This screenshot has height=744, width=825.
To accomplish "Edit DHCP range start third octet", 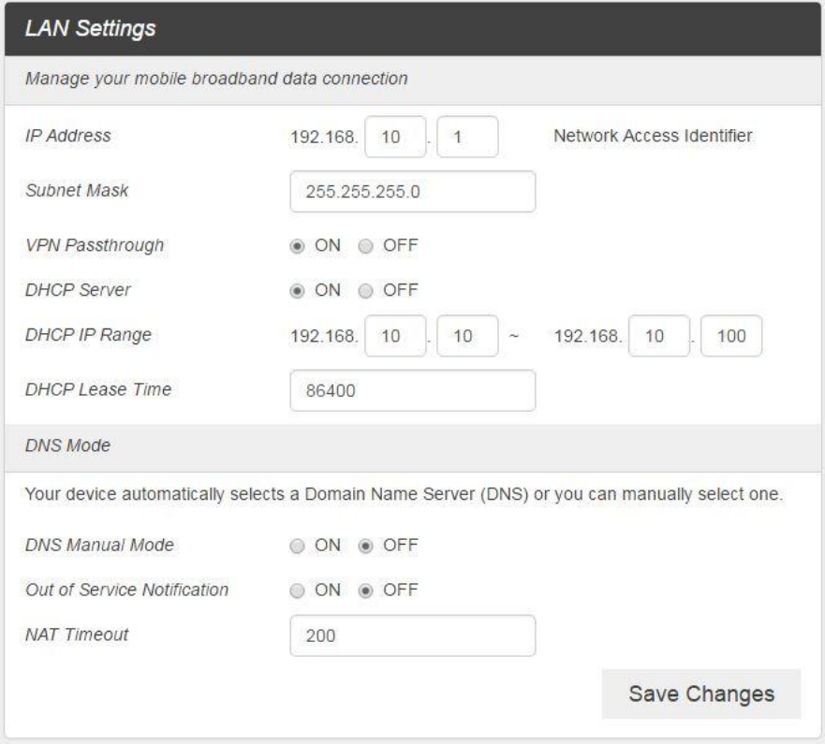I will tap(395, 337).
